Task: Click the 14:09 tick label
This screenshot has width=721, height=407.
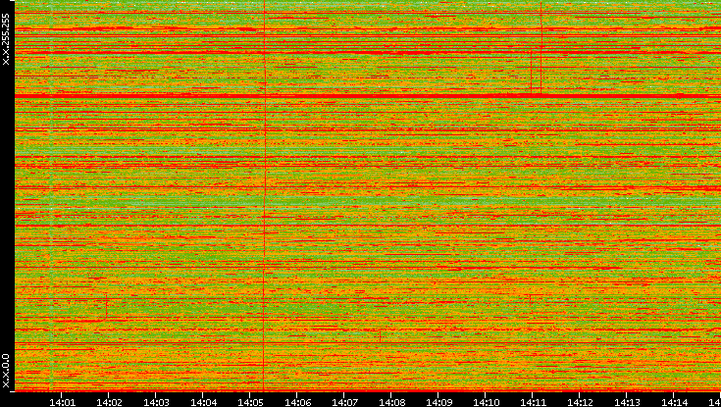Action: (x=439, y=402)
